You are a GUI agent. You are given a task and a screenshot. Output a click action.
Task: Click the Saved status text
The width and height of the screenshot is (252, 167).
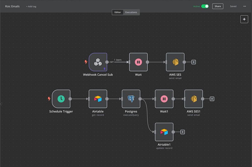233,6
